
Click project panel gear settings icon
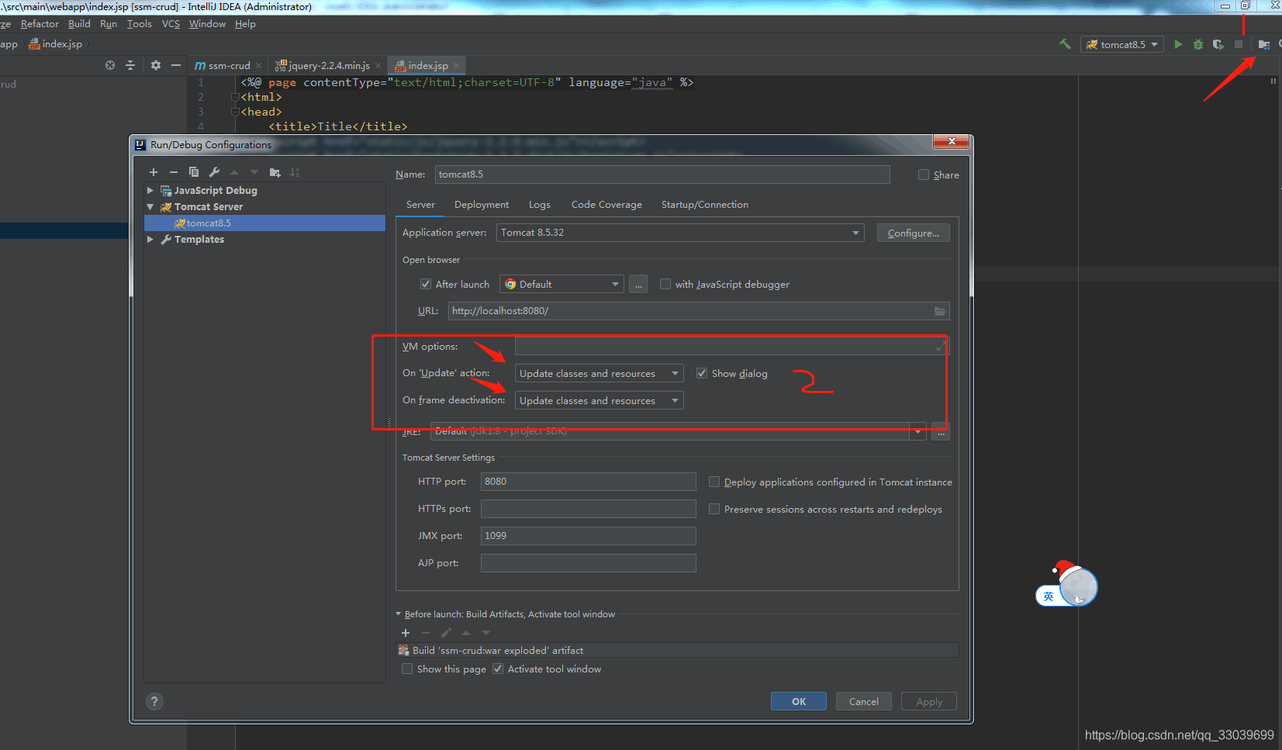click(x=156, y=65)
